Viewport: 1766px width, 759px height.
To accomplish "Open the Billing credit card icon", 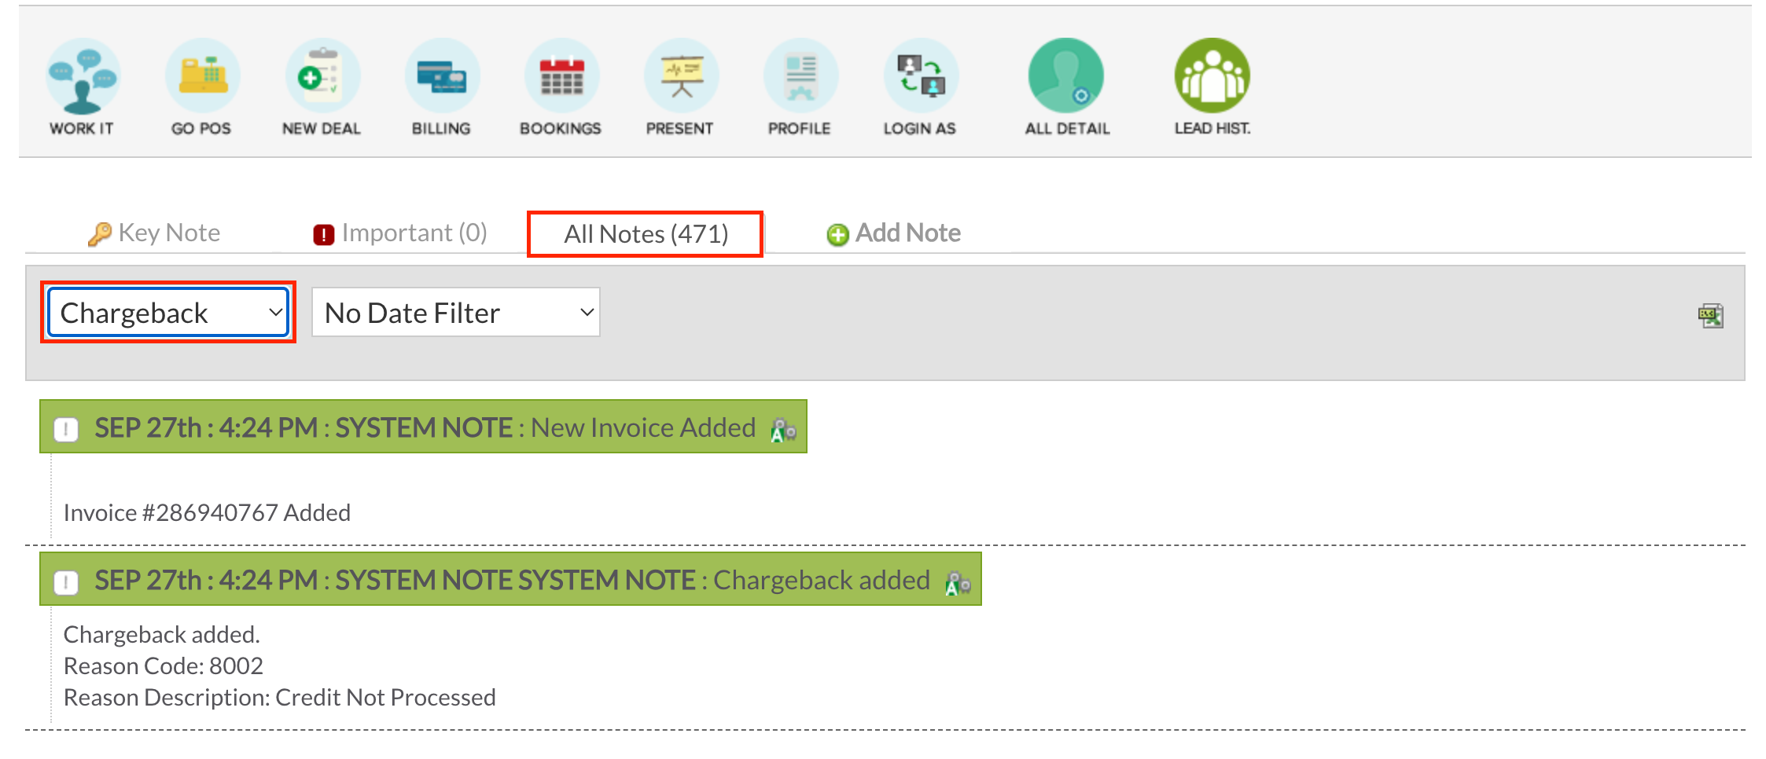I will click(x=441, y=77).
